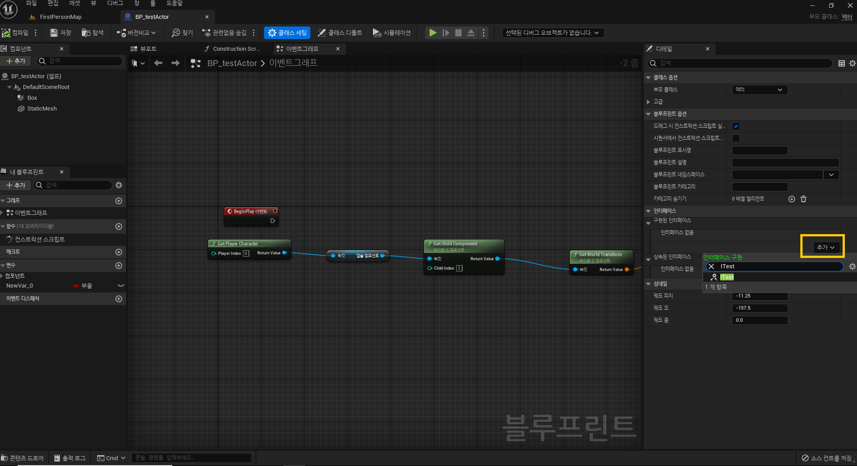The image size is (857, 466).
Task: Open Blueprint namespace dropdown arrow
Action: tap(831, 175)
